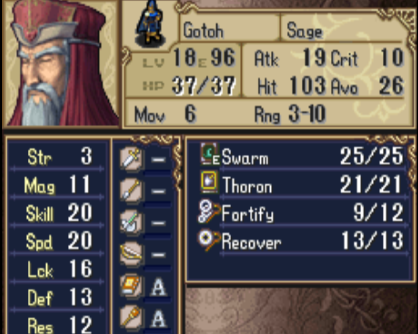
Task: Select the Spd stat row
Action: (x=57, y=241)
